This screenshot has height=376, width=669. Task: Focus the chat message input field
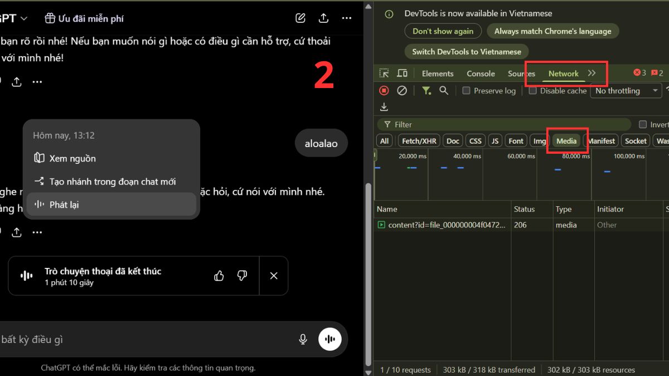(x=145, y=339)
